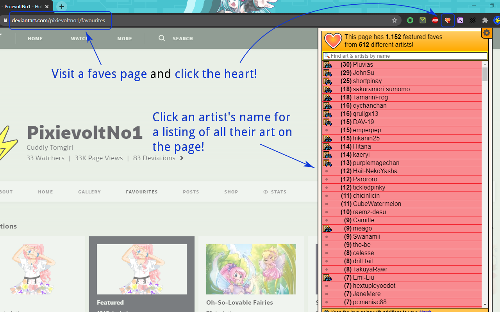Open artist sakuramori-sumomo's listing
This screenshot has width=500, height=312.
point(381,89)
